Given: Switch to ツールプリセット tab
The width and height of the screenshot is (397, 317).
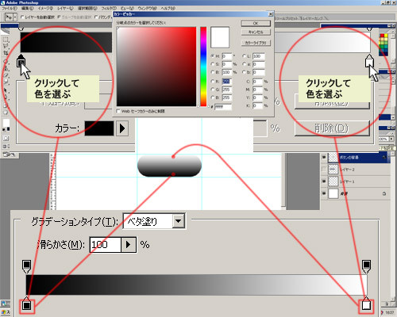Looking at the screenshot, I should [x=287, y=18].
